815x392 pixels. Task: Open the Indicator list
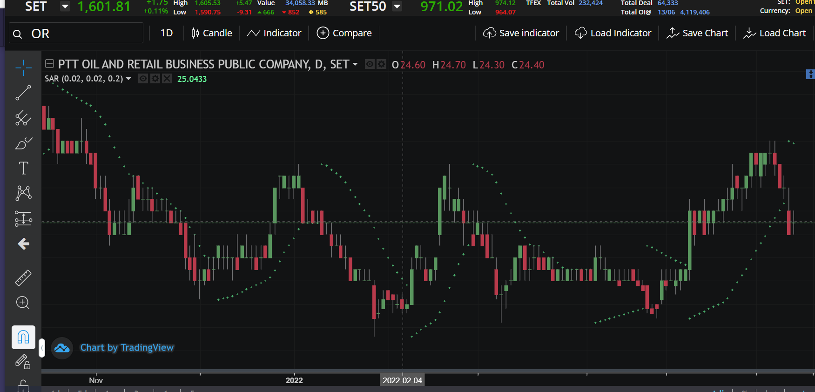tap(274, 33)
